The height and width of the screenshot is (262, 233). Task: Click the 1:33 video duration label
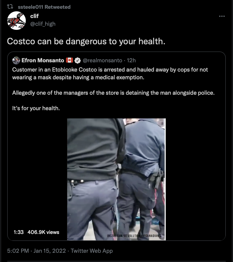(x=19, y=232)
